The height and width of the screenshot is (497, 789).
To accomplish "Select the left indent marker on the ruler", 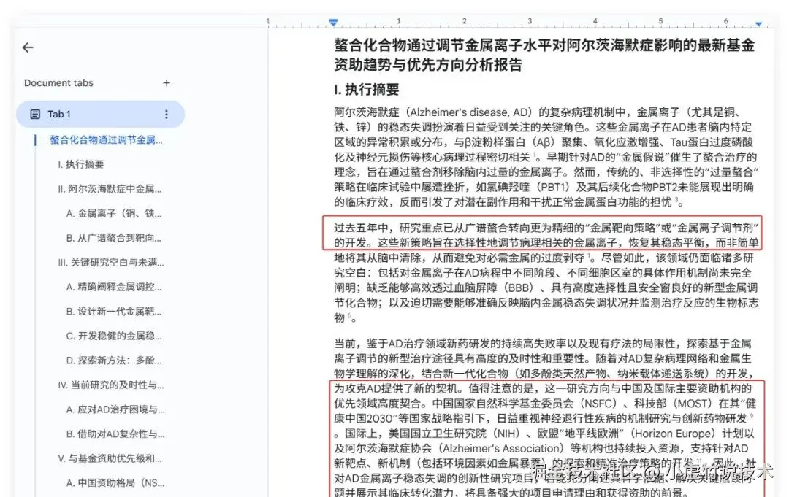I will pyautogui.click(x=334, y=21).
